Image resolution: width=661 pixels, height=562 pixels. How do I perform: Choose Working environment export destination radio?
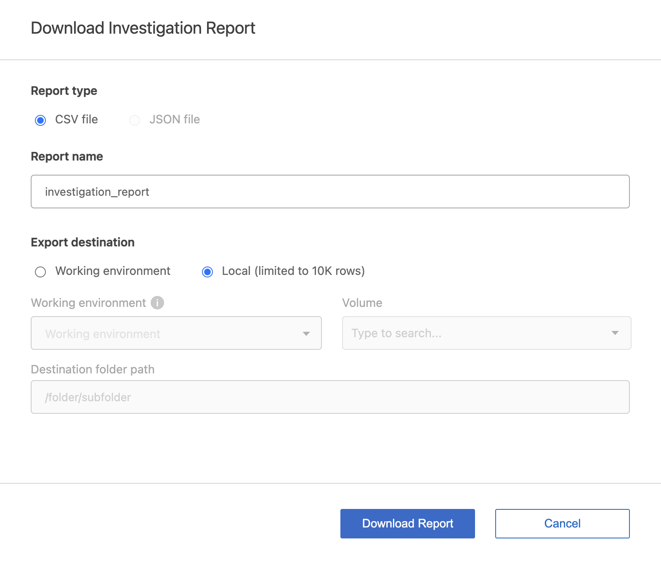40,272
